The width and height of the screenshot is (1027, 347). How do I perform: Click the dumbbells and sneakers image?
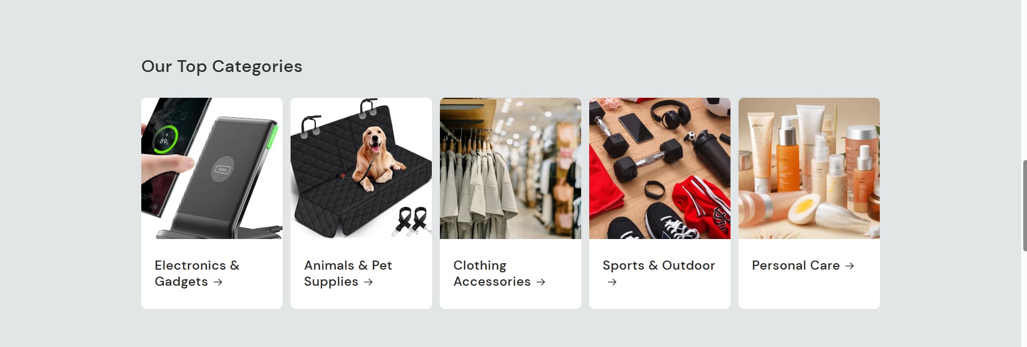click(660, 168)
